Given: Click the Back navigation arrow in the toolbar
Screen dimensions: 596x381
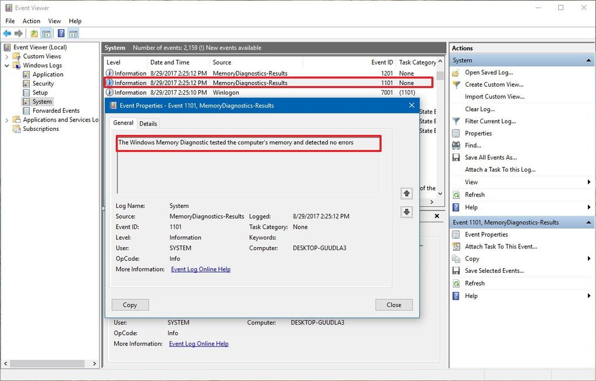Looking at the screenshot, I should click(7, 33).
